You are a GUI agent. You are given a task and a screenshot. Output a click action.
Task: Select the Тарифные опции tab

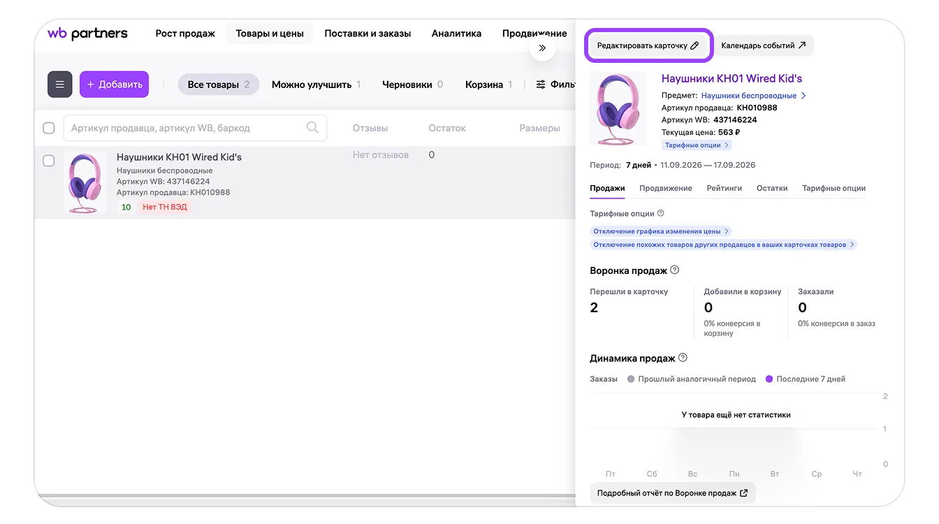point(834,188)
